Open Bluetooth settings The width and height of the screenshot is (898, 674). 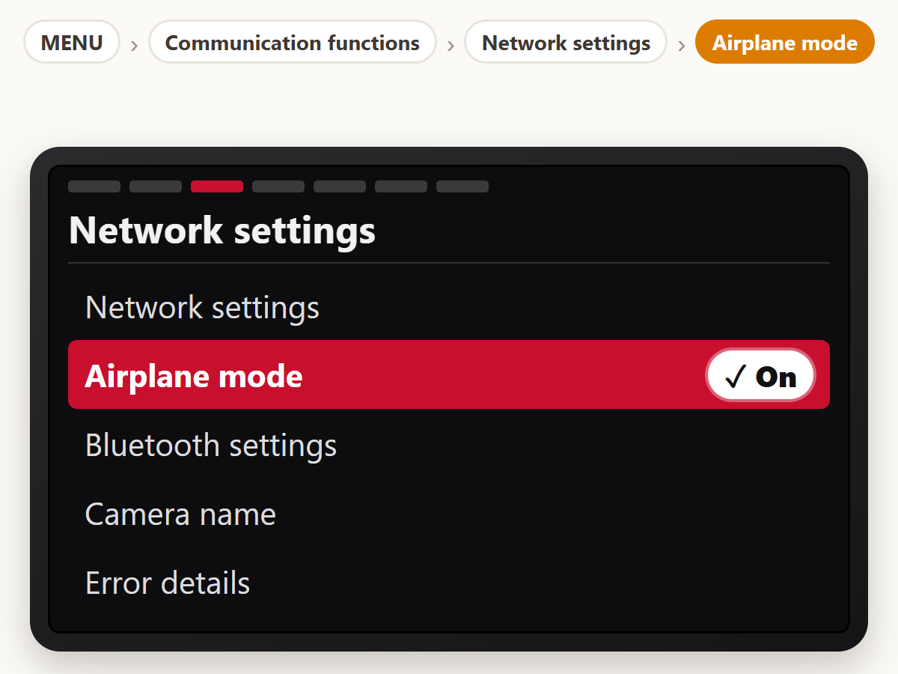pos(449,445)
